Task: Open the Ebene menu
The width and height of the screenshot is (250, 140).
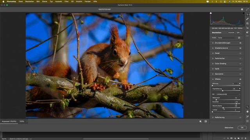Action: point(45,2)
